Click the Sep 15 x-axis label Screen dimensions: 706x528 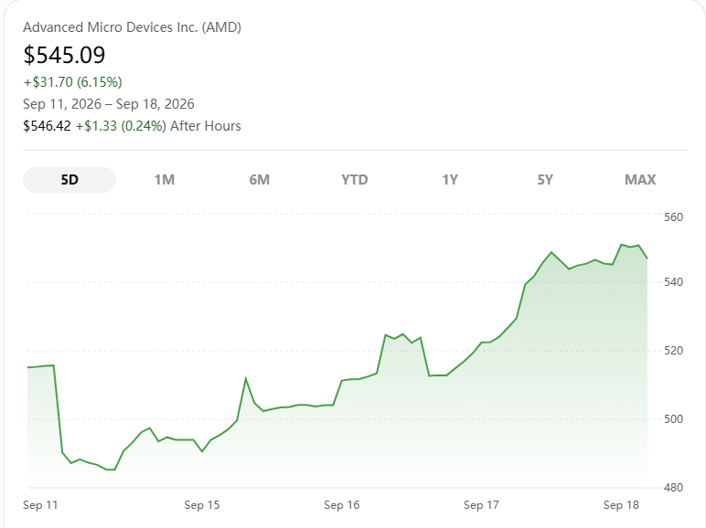(x=202, y=505)
